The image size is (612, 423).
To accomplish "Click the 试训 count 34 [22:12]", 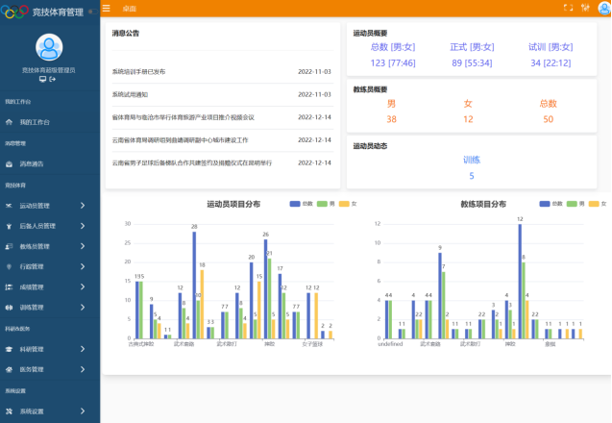I will (551, 62).
